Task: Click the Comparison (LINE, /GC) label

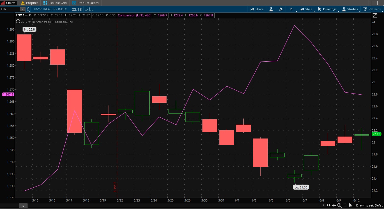Action: (135, 15)
